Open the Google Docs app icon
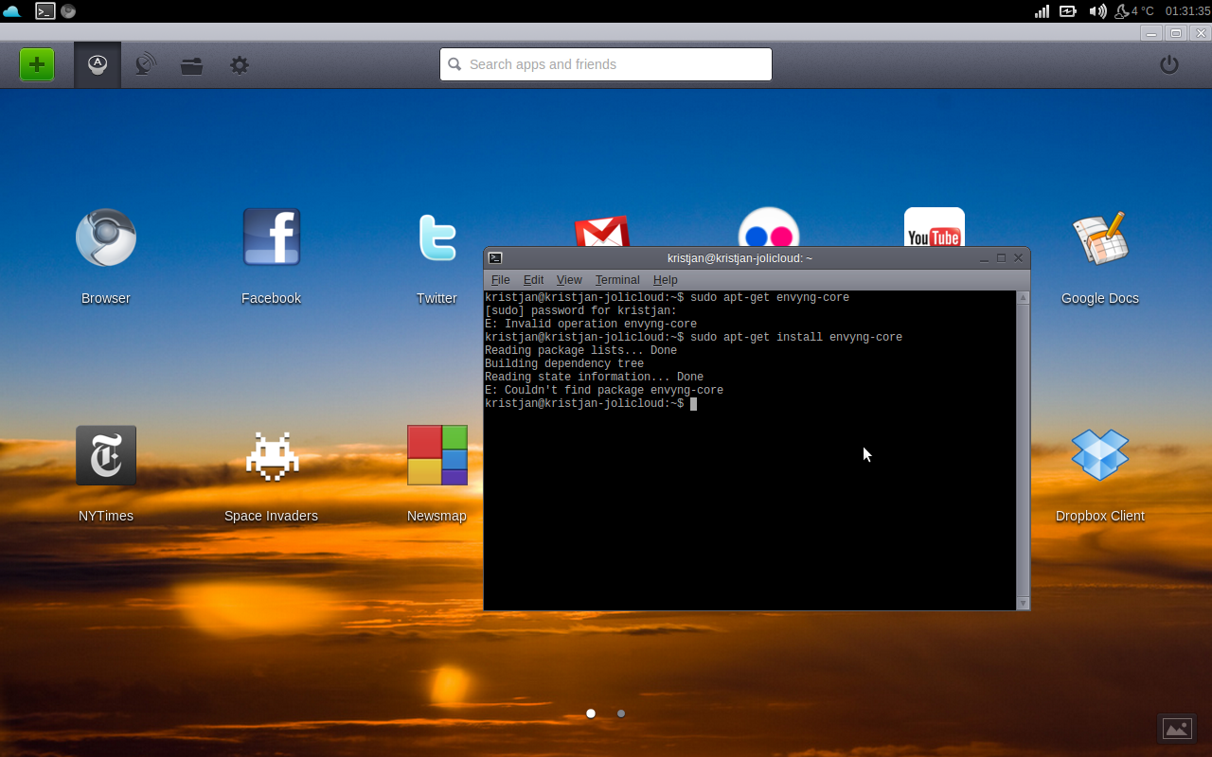The width and height of the screenshot is (1212, 757). click(1099, 238)
